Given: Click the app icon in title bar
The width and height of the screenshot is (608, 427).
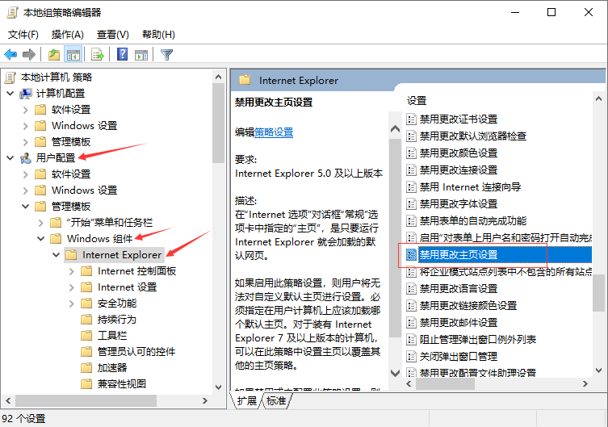Looking at the screenshot, I should click(x=12, y=12).
